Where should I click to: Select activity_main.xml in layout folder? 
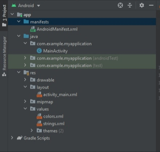pos(60,95)
